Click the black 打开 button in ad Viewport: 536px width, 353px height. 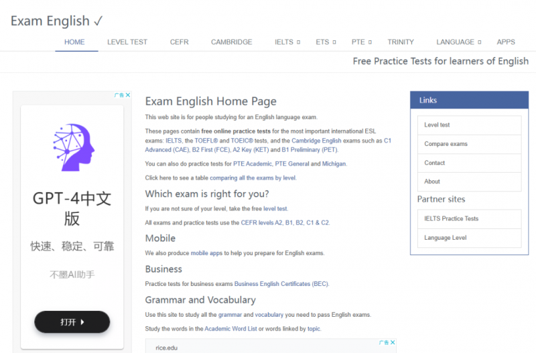72,322
